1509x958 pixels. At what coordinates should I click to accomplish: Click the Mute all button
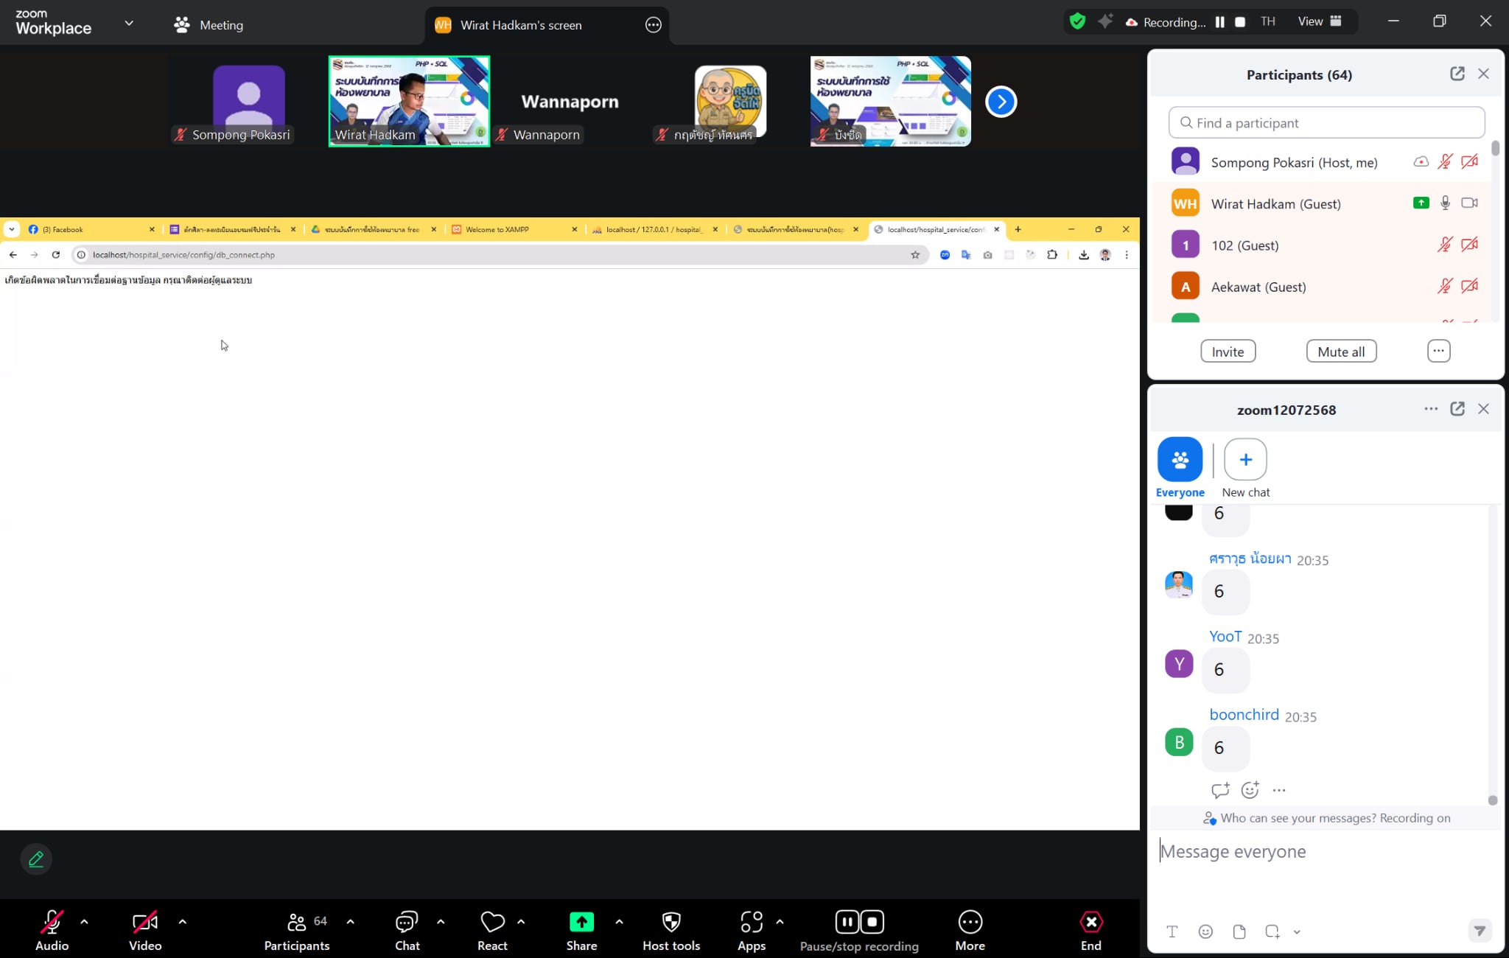click(x=1341, y=352)
